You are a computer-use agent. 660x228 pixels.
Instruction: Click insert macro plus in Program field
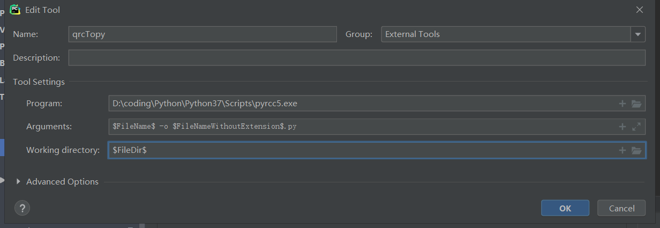tap(622, 104)
